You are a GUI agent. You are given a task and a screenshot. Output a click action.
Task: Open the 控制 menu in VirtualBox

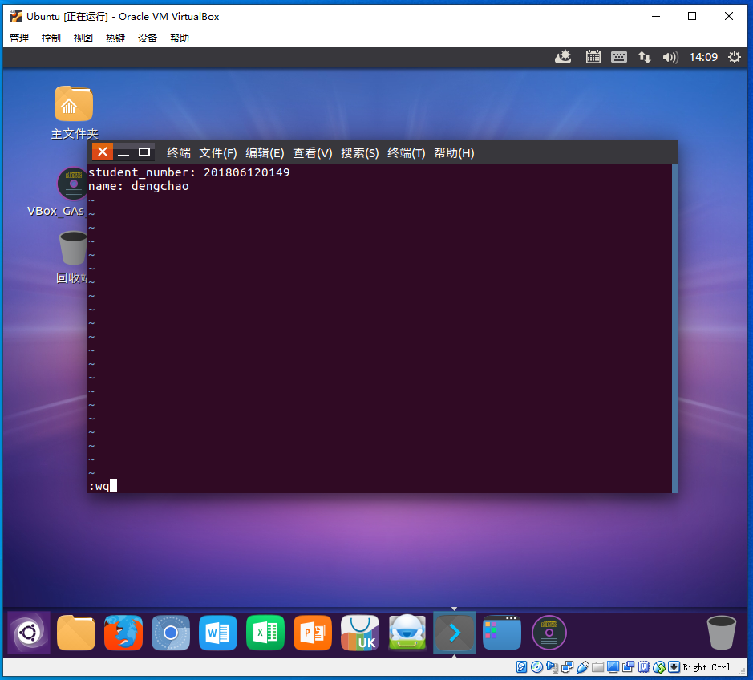(x=51, y=38)
